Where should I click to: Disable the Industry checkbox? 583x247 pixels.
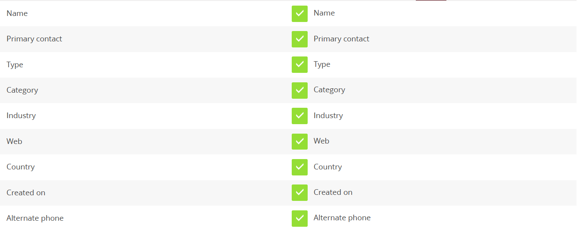click(x=299, y=116)
